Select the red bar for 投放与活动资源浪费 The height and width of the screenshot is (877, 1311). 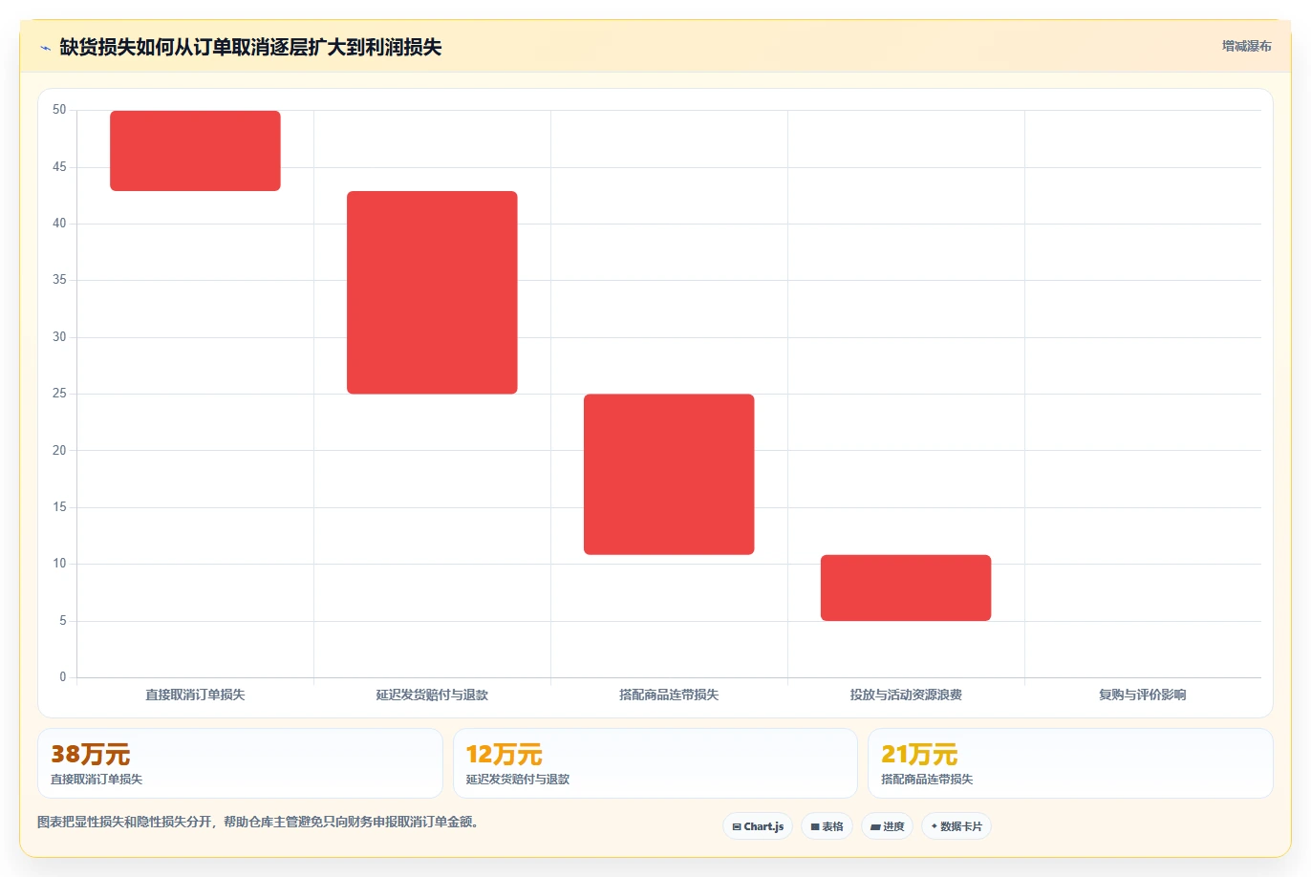(906, 588)
